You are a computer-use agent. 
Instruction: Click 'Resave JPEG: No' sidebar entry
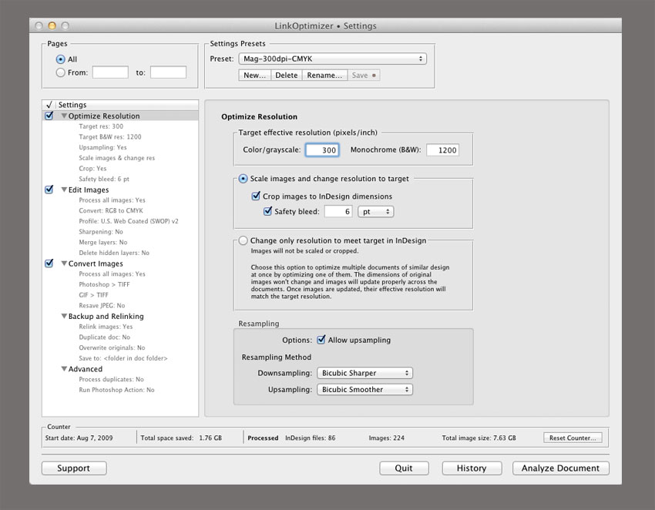click(102, 305)
